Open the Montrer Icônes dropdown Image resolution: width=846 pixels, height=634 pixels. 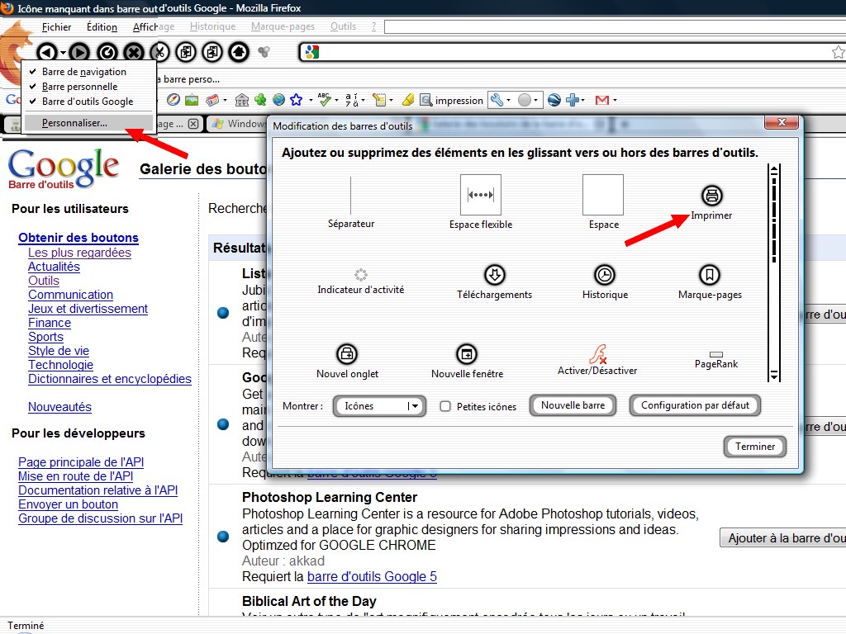[380, 406]
